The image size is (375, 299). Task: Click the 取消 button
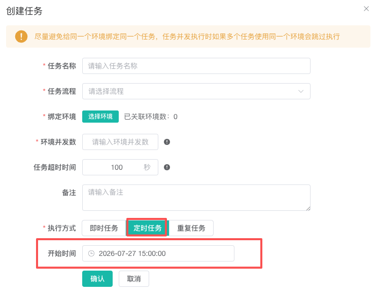tap(134, 279)
